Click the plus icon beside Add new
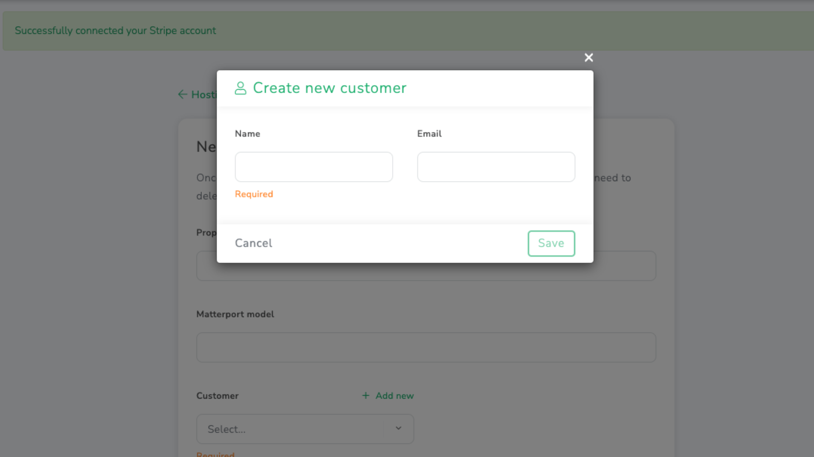This screenshot has height=457, width=814. (365, 395)
